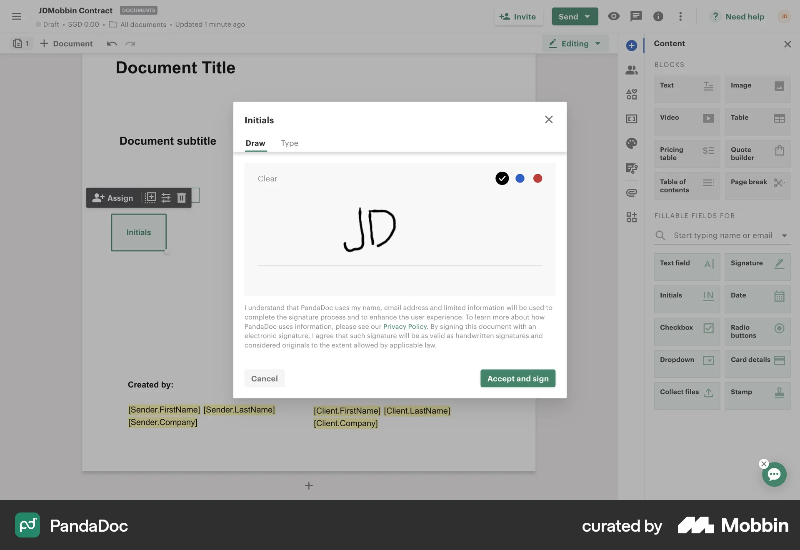The width and height of the screenshot is (800, 550).
Task: Click the attachment link icon in sidebar
Action: [x=631, y=192]
